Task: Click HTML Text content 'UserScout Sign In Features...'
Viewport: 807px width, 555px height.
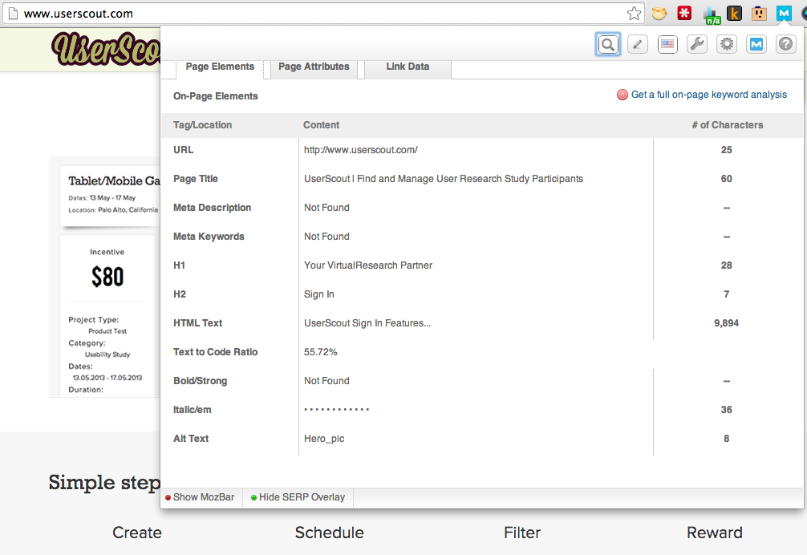Action: [x=367, y=323]
